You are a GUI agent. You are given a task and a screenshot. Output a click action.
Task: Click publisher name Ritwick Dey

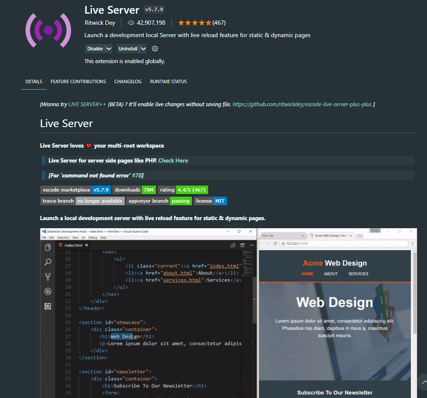pos(100,23)
